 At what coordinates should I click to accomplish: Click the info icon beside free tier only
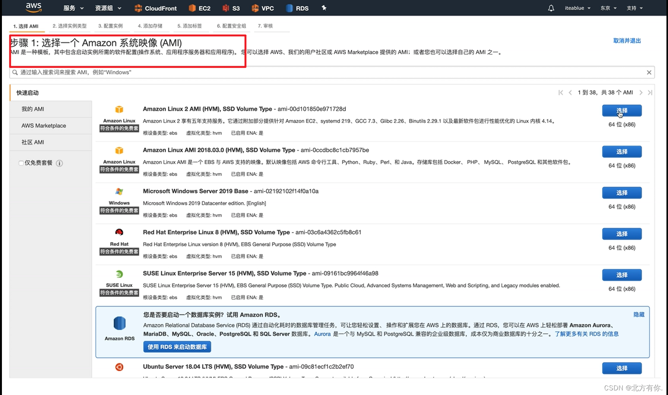pyautogui.click(x=59, y=163)
